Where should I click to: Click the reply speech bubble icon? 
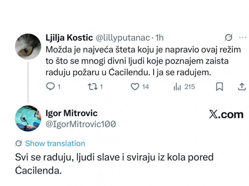(x=50, y=86)
